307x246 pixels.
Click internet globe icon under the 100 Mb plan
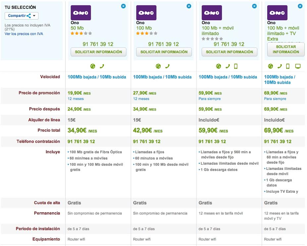point(158,66)
